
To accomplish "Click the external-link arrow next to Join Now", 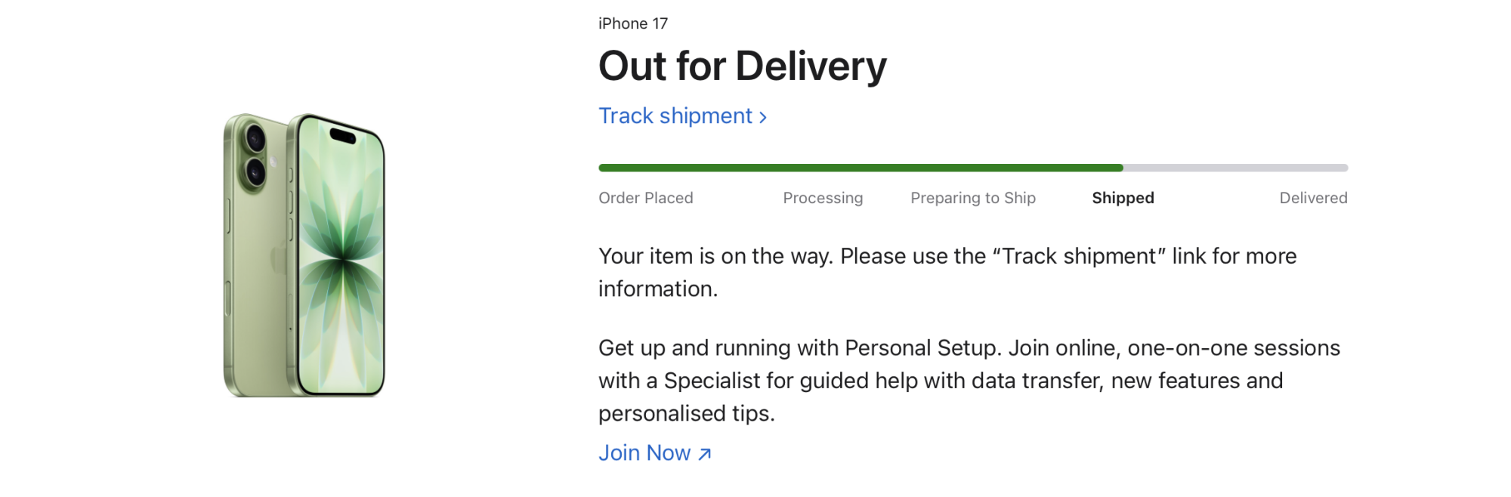I will [x=703, y=454].
